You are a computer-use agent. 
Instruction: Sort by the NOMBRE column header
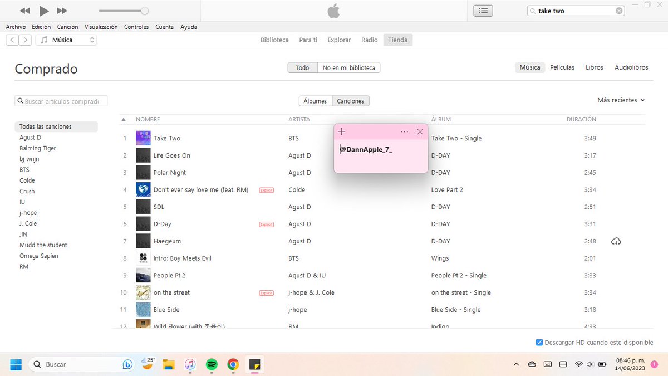coord(148,119)
